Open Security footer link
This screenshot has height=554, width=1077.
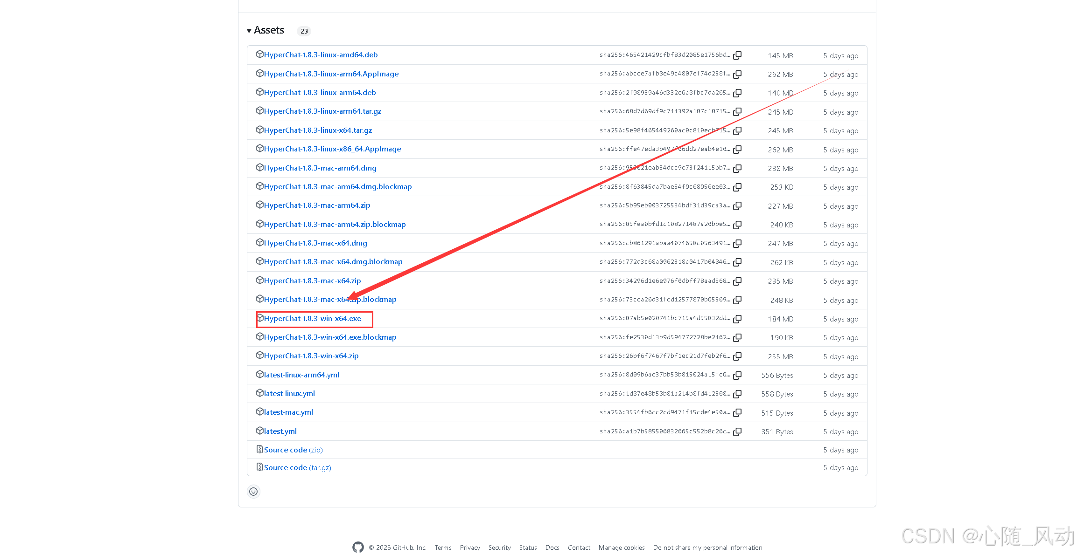[x=500, y=547]
